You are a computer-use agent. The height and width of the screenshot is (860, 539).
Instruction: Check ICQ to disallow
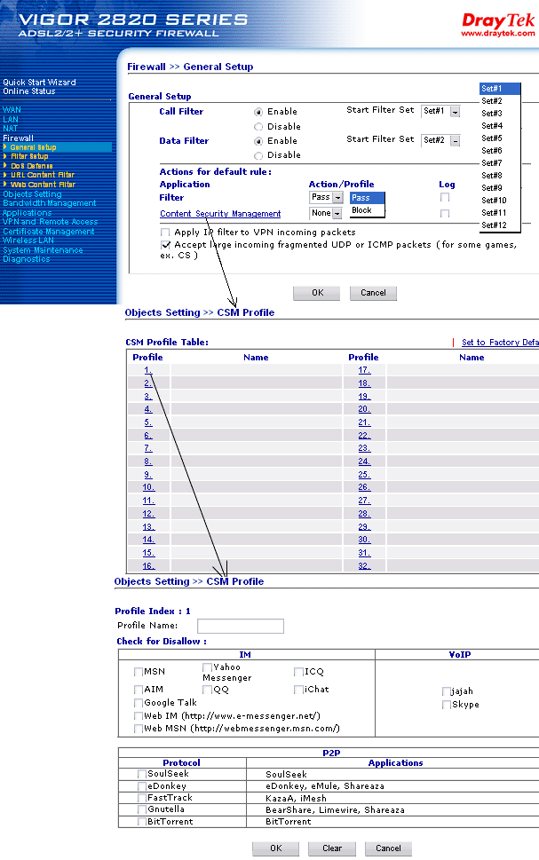pyautogui.click(x=298, y=672)
